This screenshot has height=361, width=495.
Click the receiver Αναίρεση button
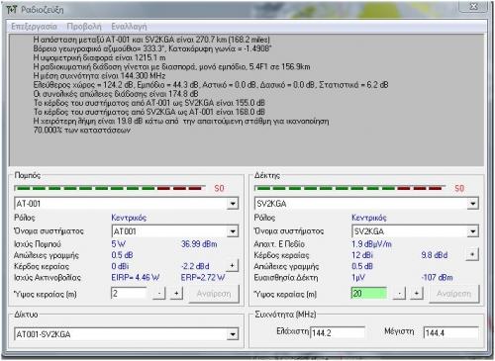click(454, 294)
